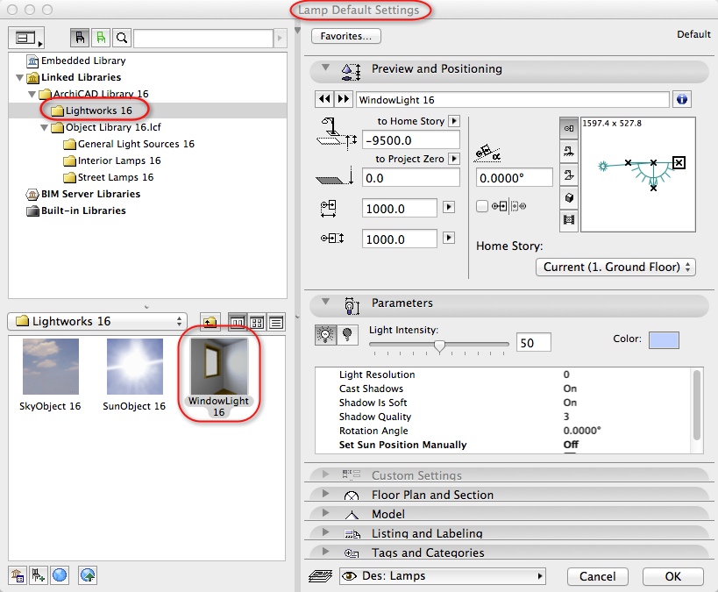Click the Favorites... button

pyautogui.click(x=345, y=36)
